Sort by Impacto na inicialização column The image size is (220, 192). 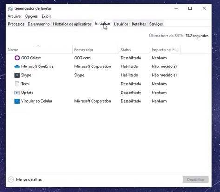pyautogui.click(x=165, y=50)
